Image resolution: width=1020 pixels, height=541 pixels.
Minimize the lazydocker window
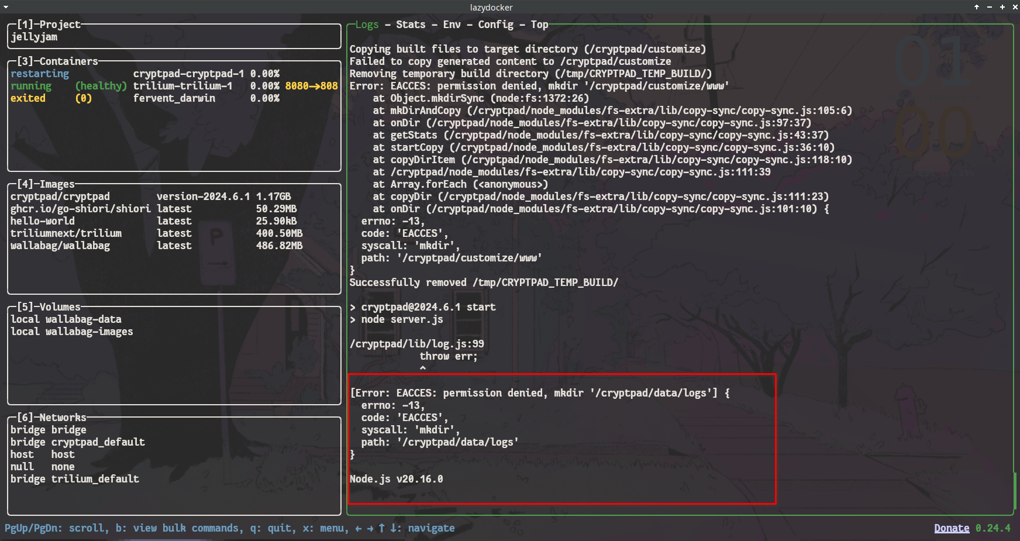(x=989, y=7)
